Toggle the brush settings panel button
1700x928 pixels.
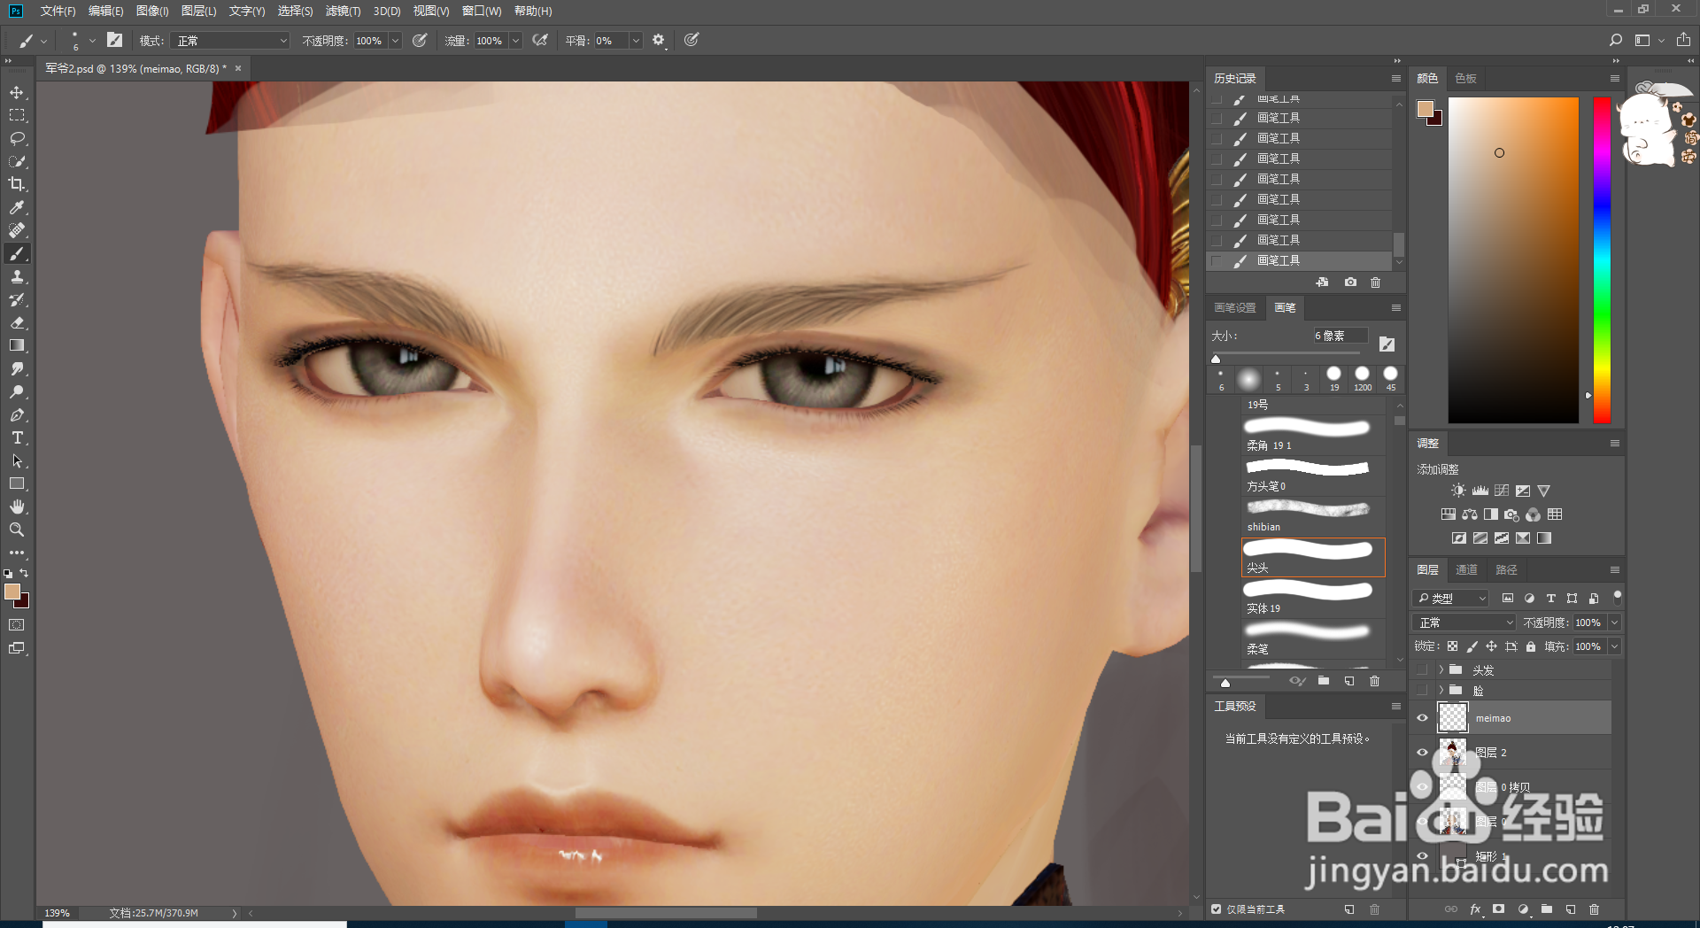pyautogui.click(x=114, y=41)
